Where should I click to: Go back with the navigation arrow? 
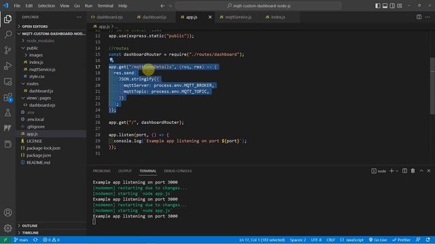click(x=162, y=6)
